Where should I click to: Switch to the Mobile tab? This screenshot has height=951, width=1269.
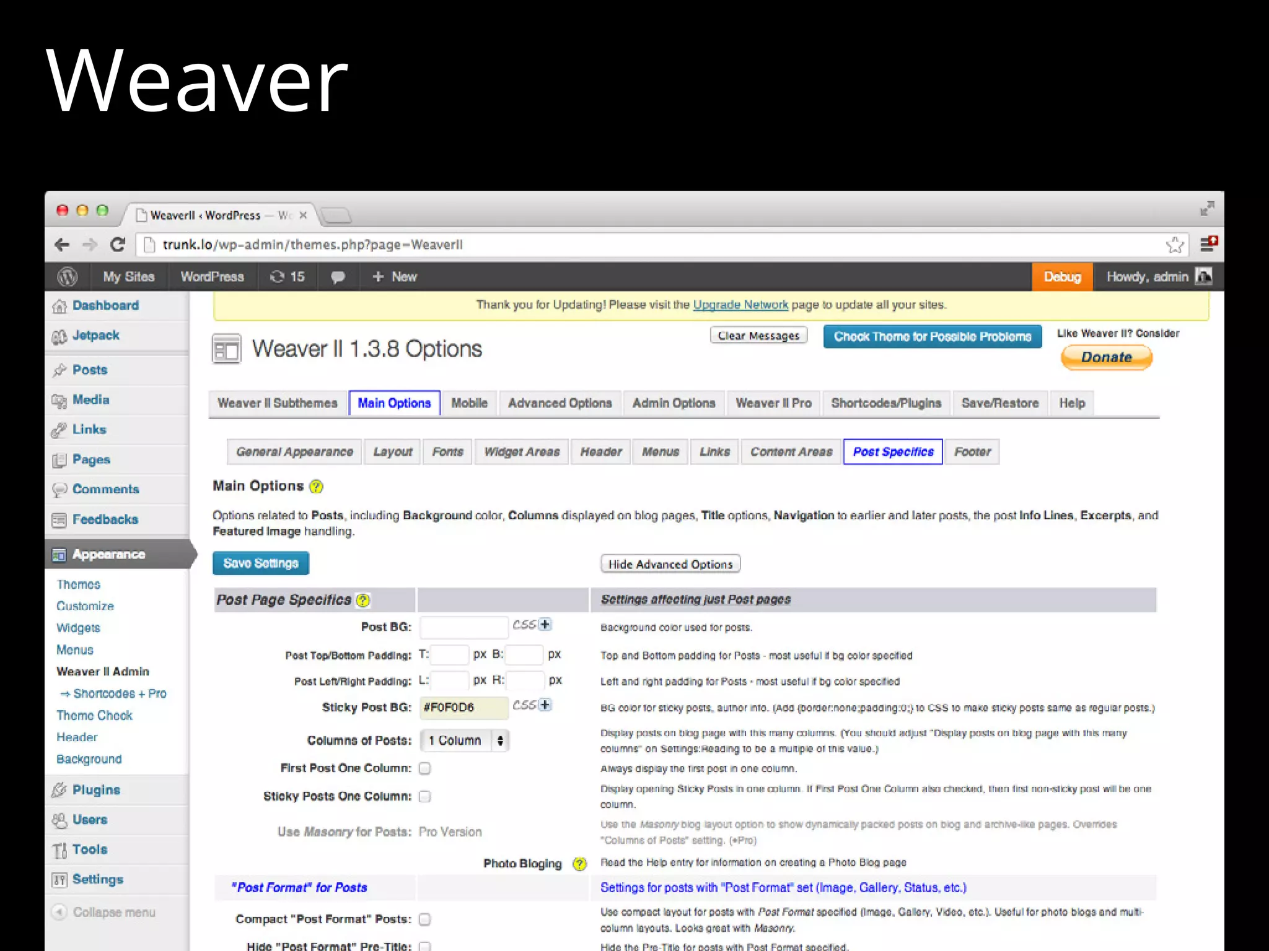(469, 403)
